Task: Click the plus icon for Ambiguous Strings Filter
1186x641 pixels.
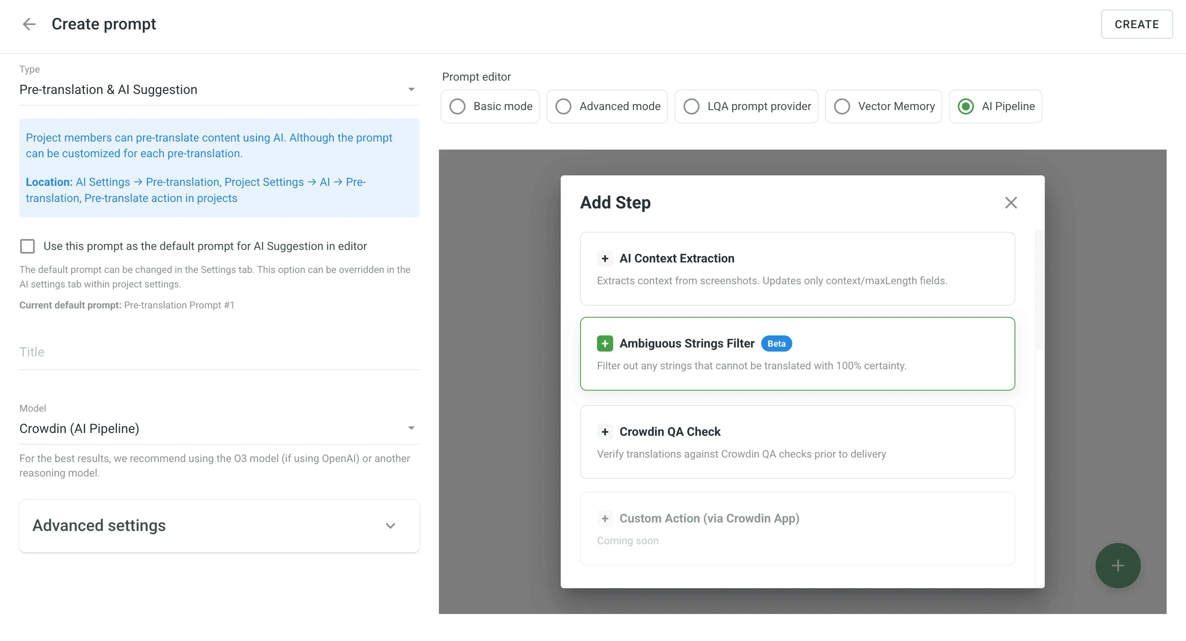Action: pyautogui.click(x=605, y=343)
